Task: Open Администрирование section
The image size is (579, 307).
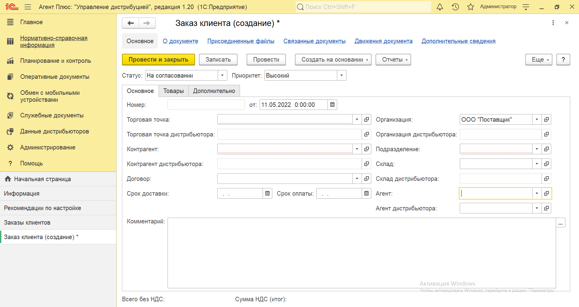Action: [x=58, y=147]
